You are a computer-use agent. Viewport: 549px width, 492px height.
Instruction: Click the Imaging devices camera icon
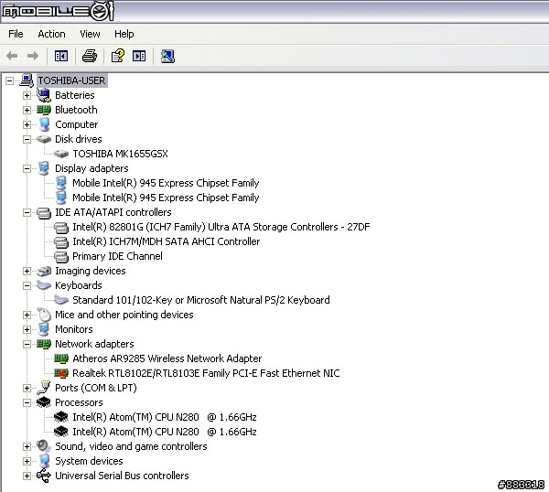(x=44, y=271)
